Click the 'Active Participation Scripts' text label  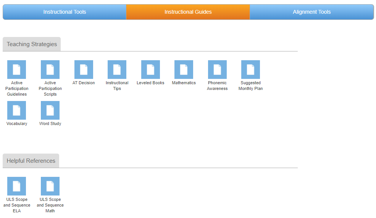point(50,88)
